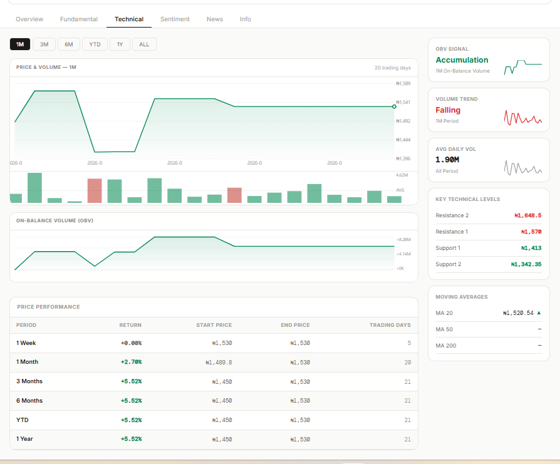Click the TRADING DAYS column header
Viewport: 560px width, 464px height.
click(x=390, y=325)
